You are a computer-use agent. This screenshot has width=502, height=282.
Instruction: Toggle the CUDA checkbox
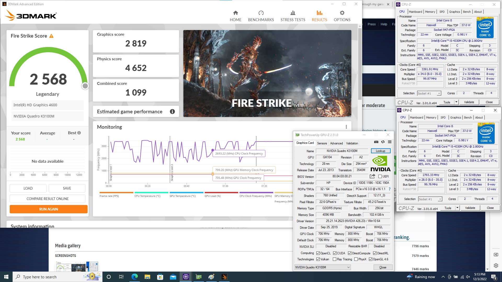coord(335,253)
